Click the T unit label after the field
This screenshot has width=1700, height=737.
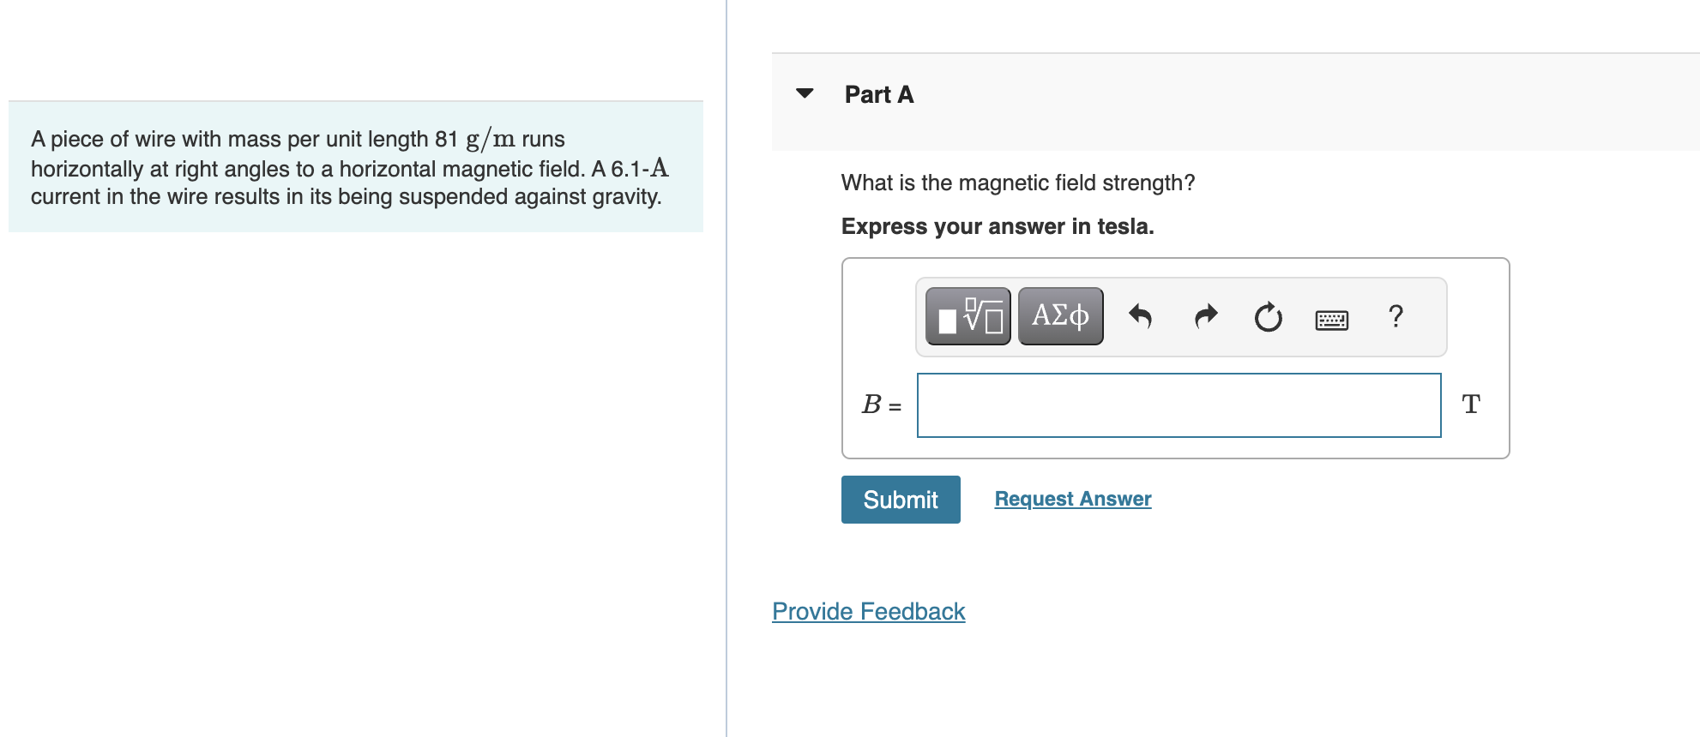click(1470, 404)
